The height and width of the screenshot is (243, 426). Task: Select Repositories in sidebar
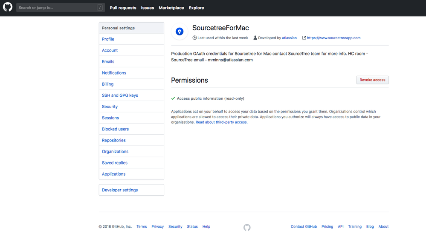[x=131, y=140]
